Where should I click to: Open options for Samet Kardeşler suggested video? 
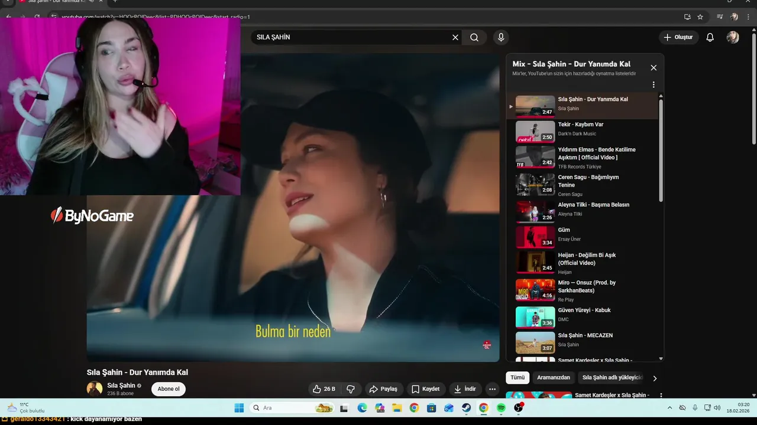pyautogui.click(x=661, y=395)
